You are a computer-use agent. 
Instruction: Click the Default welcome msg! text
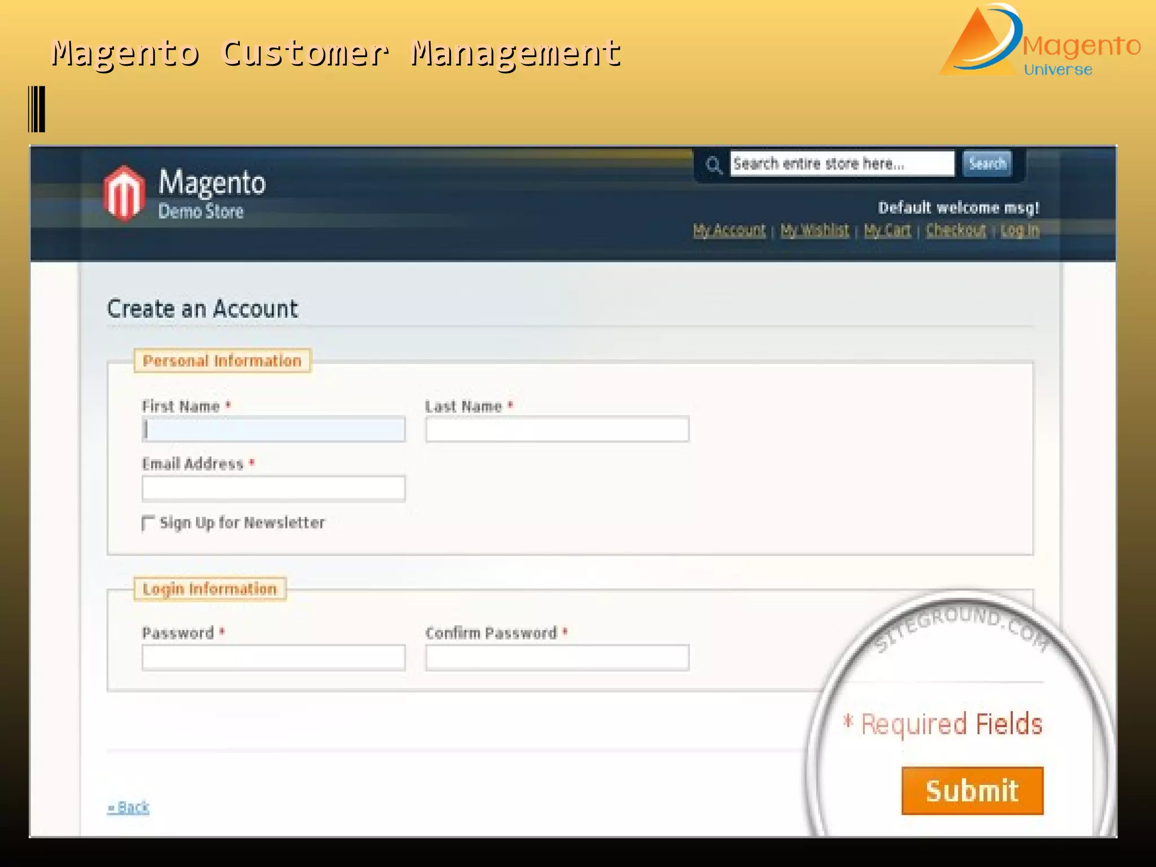(958, 208)
